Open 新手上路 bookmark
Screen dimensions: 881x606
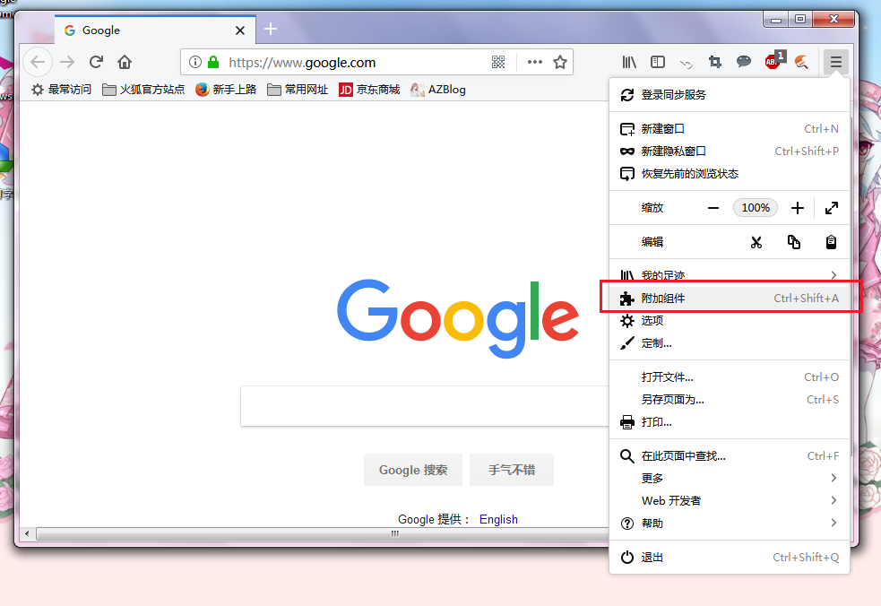[x=226, y=90]
